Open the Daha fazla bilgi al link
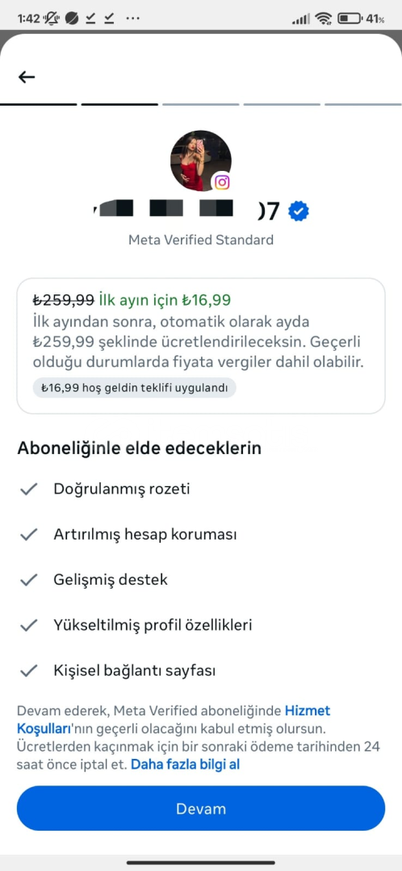 coord(185,765)
